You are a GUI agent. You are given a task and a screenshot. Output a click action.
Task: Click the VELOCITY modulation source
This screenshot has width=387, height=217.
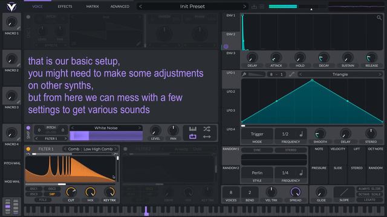click(338, 149)
